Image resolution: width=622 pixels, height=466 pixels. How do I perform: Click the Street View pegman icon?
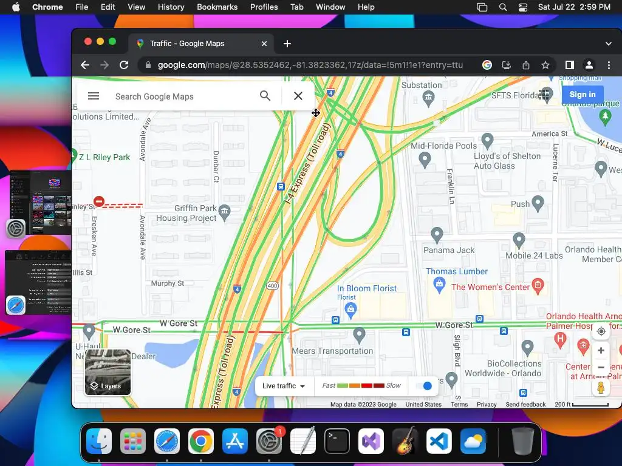(601, 387)
